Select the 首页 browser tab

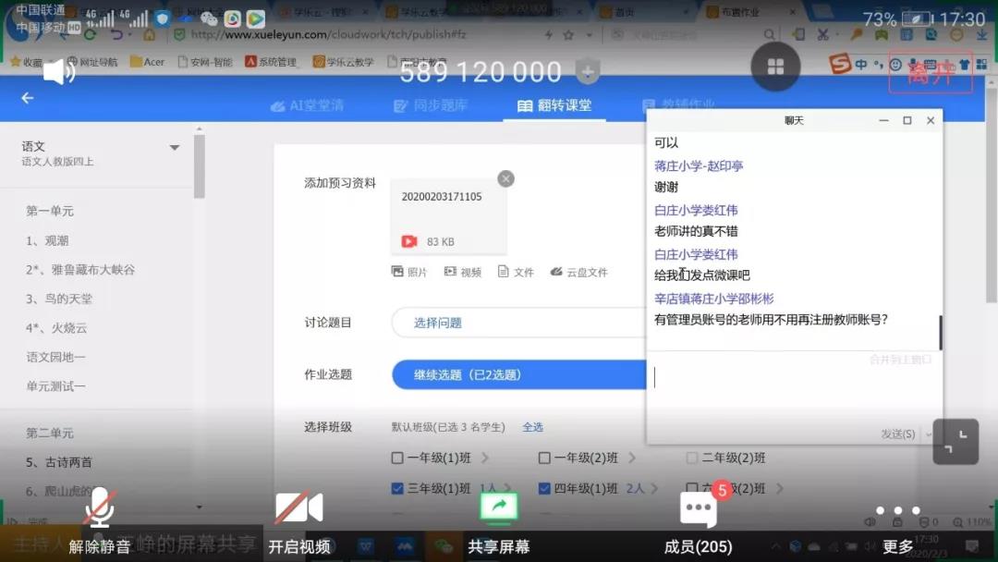(x=644, y=12)
